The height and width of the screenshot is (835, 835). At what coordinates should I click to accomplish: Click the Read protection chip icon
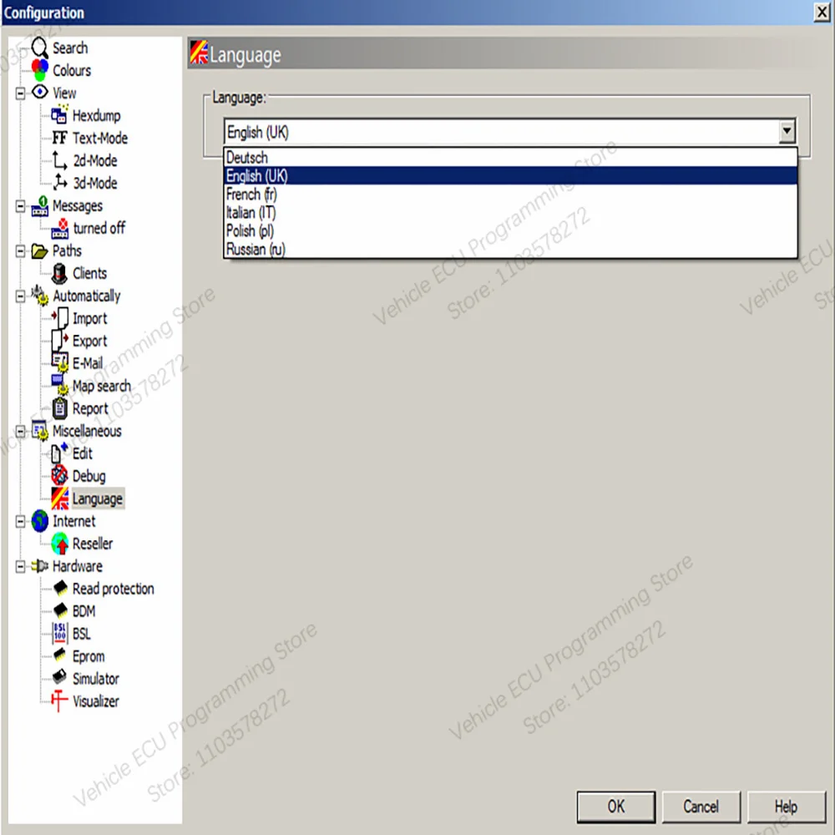tap(60, 588)
